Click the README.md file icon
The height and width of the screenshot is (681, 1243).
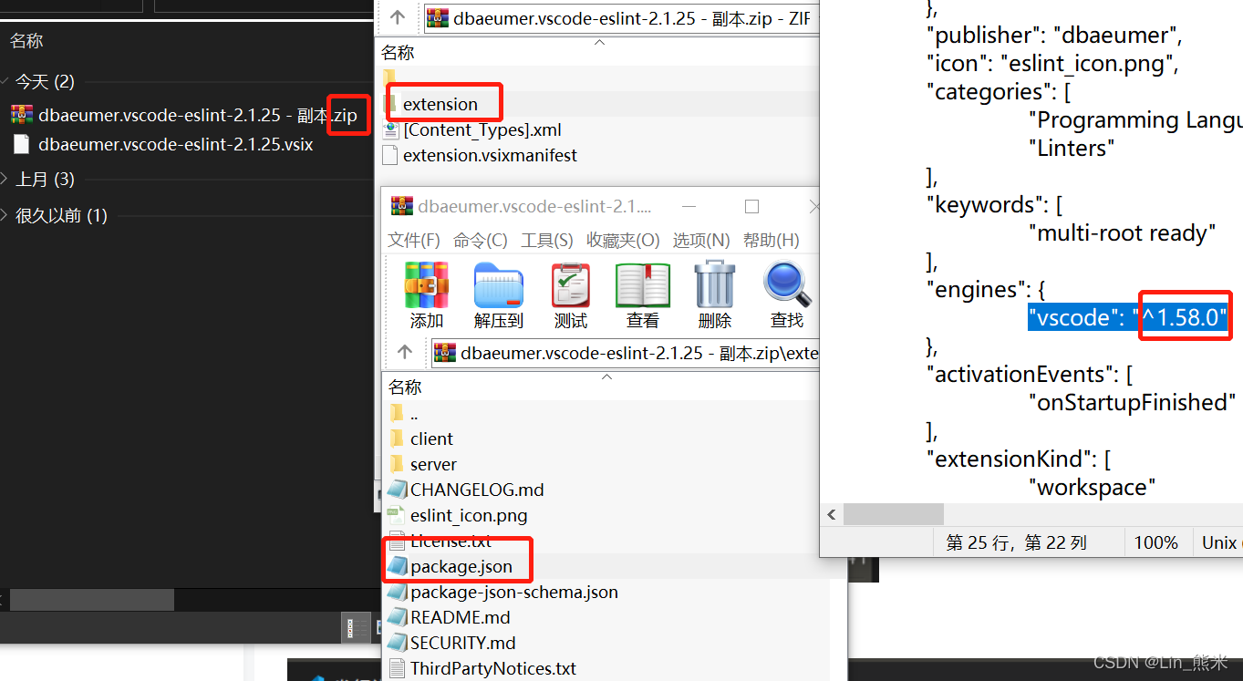396,617
